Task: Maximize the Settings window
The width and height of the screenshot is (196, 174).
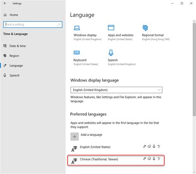Action: pos(182,3)
